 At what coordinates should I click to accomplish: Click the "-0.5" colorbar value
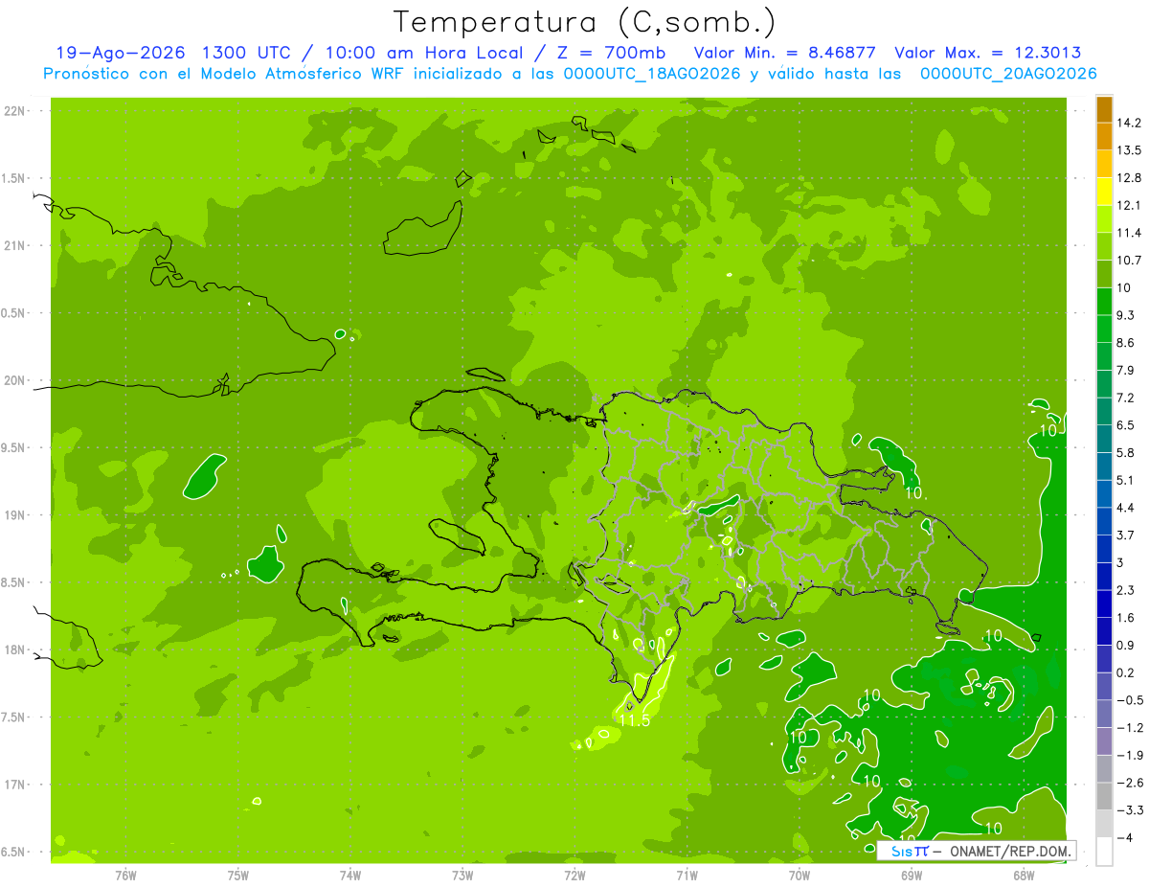tap(1130, 699)
